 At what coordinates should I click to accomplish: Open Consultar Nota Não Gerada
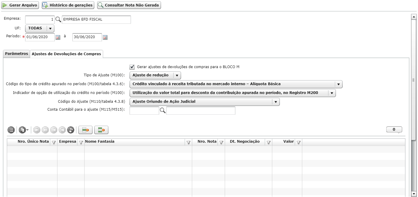(129, 5)
